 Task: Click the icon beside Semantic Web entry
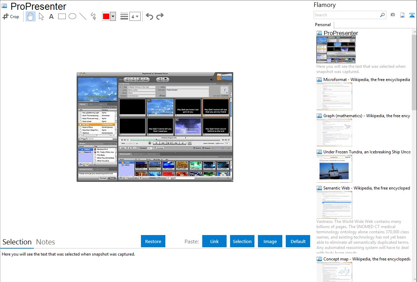(319, 188)
